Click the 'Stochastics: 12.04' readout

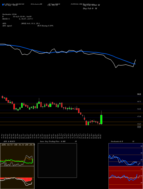click(9, 14)
